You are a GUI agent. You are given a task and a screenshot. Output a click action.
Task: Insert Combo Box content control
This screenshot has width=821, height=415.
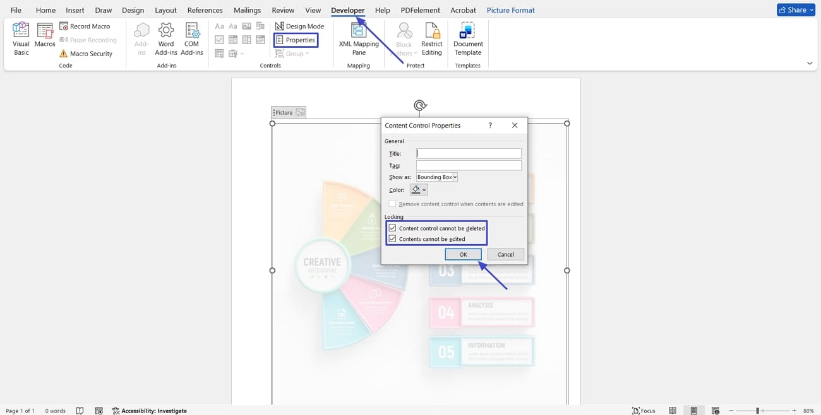tap(233, 40)
